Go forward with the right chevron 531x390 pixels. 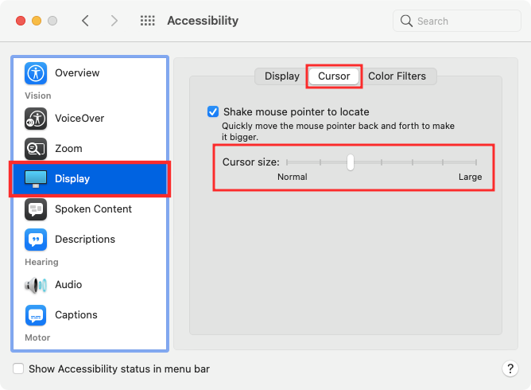[x=114, y=21]
